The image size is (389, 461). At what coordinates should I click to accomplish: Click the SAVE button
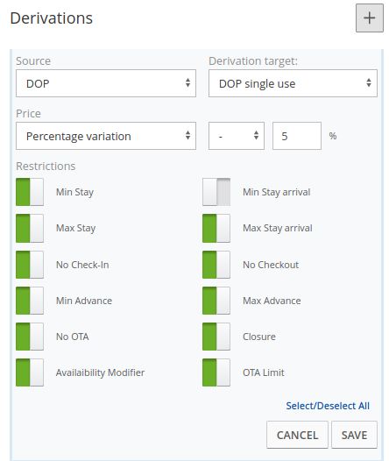pyautogui.click(x=354, y=435)
